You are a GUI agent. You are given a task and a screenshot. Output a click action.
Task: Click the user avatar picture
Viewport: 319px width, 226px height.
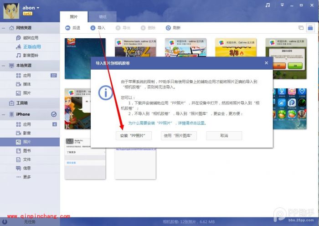(11, 11)
